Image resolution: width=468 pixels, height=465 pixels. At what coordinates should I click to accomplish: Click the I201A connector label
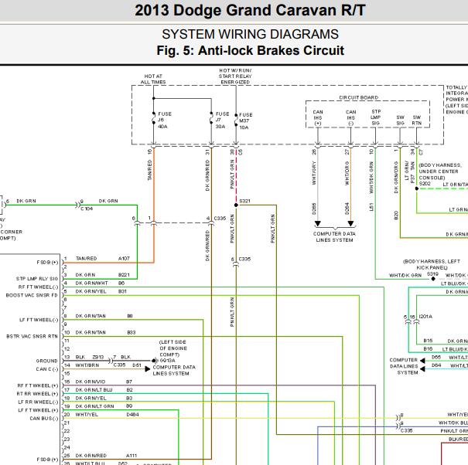tap(425, 316)
